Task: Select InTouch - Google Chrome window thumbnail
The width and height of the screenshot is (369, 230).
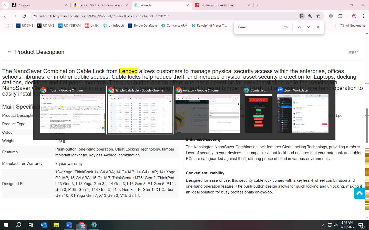Action: pos(73,110)
